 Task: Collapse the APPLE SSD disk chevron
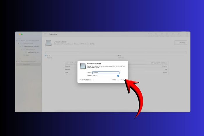click(17, 40)
